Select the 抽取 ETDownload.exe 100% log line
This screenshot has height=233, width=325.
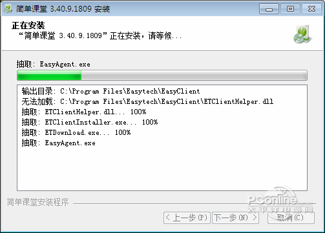tap(76, 132)
